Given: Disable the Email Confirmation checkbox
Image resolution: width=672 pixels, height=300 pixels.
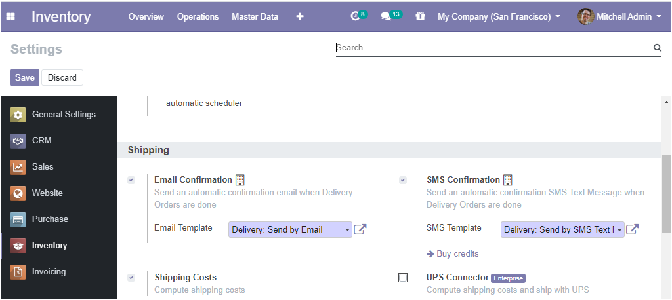Looking at the screenshot, I should tap(131, 180).
